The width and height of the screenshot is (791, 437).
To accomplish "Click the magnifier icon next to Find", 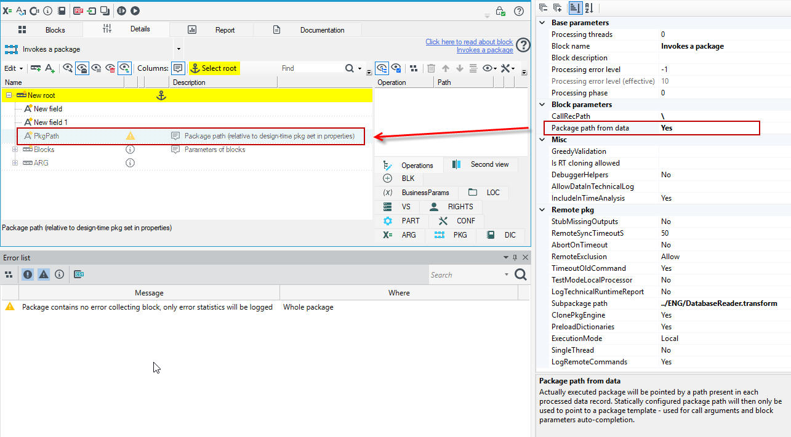I will [x=350, y=68].
